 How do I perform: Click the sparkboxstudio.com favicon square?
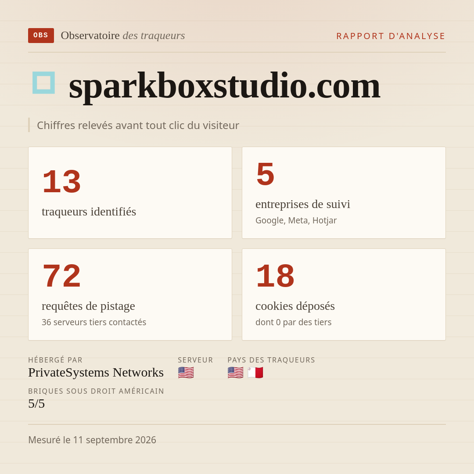tap(43, 83)
